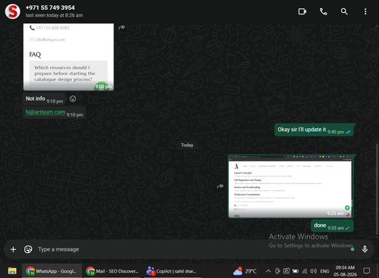379x278 pixels.
Task: Open the sent website screenshot image
Action: coord(290,186)
